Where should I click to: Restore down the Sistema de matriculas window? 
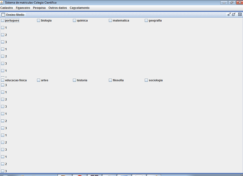click(x=232, y=2)
